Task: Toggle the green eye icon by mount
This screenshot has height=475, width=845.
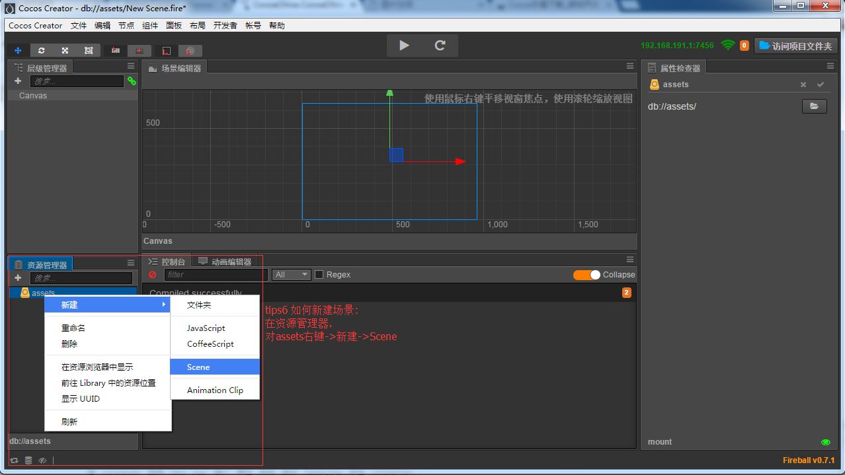Action: 825,442
